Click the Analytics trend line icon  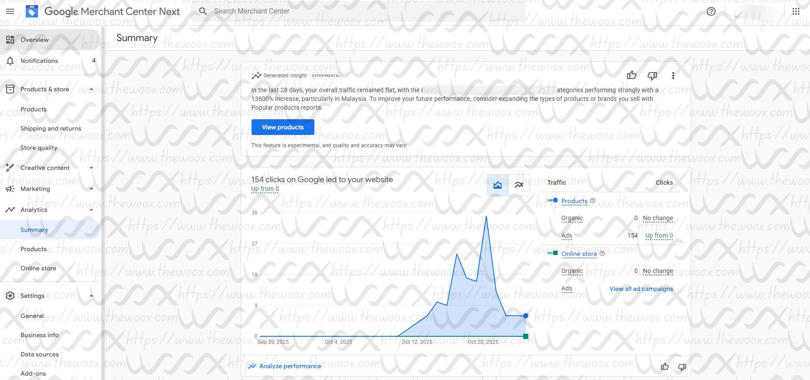pos(10,210)
